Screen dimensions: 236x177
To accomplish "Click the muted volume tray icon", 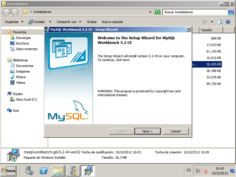I will pyautogui.click(x=205, y=171).
